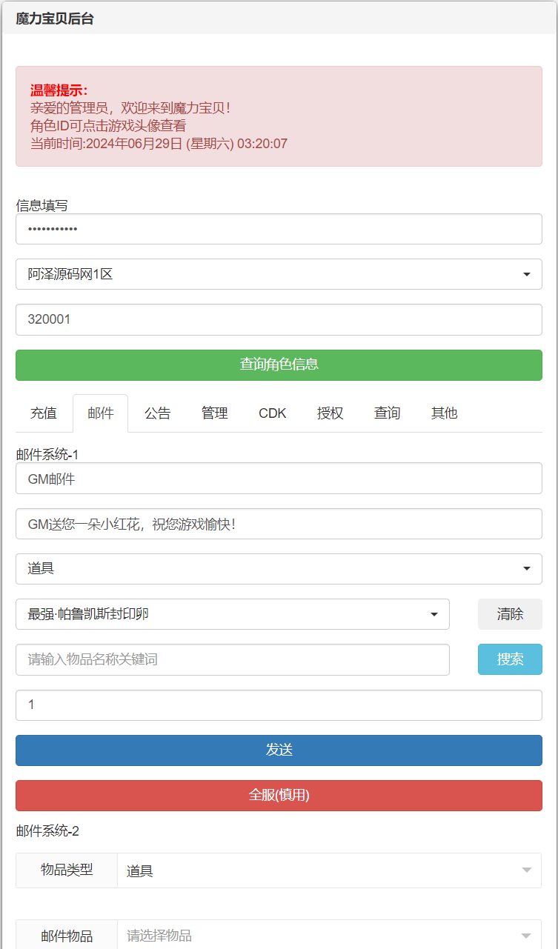Click the mail title field GM邮件

(279, 479)
